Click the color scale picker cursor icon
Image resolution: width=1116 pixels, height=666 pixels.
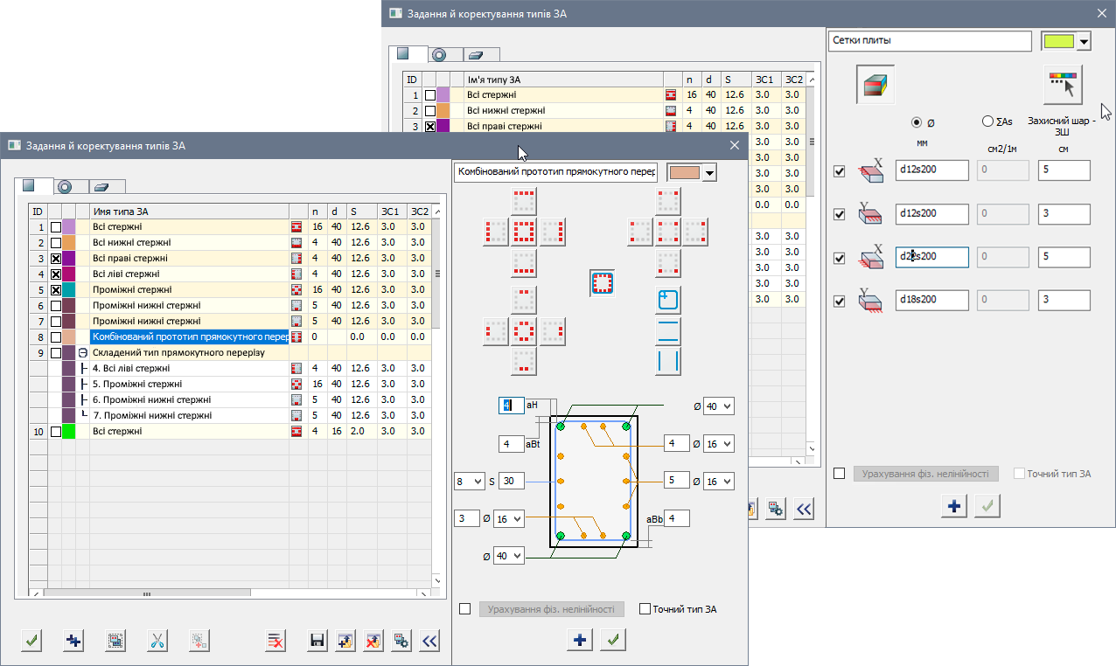(1063, 85)
